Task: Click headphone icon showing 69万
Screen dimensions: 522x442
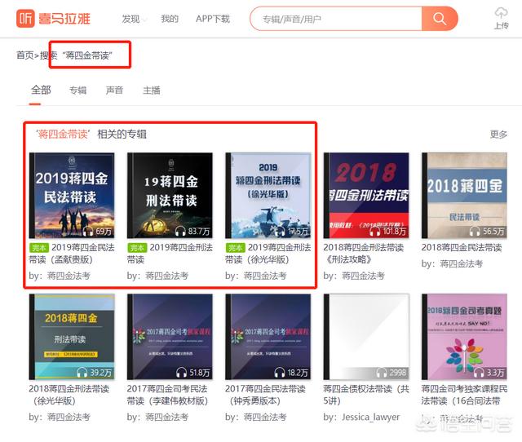Action: [x=88, y=231]
